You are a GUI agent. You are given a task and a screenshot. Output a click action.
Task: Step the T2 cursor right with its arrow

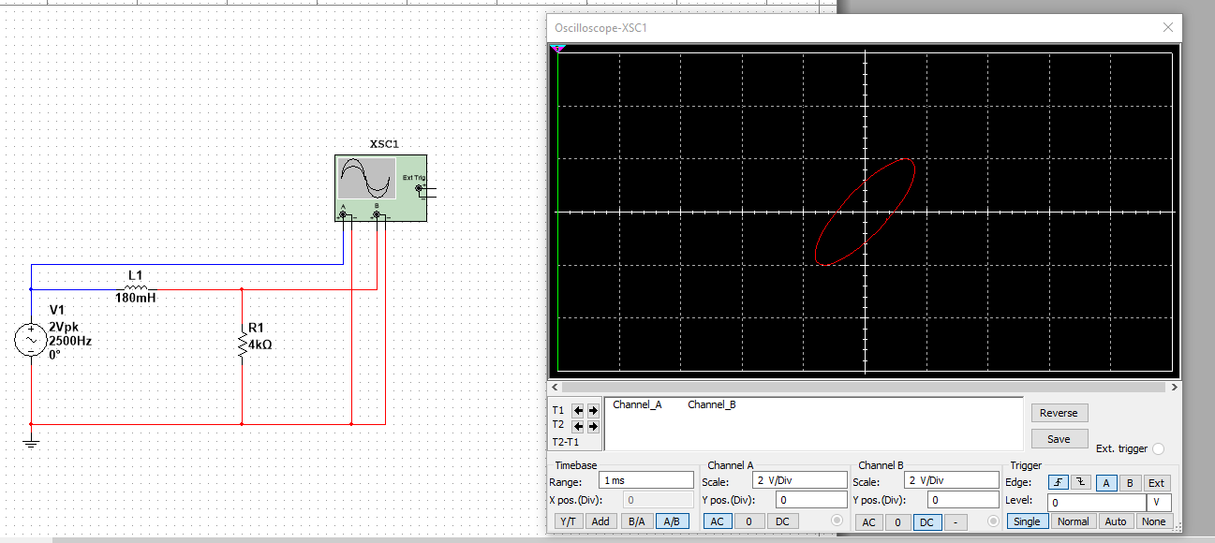click(593, 425)
